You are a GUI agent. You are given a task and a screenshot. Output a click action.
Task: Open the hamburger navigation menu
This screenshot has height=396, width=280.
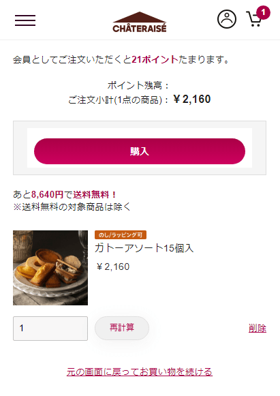click(x=25, y=20)
